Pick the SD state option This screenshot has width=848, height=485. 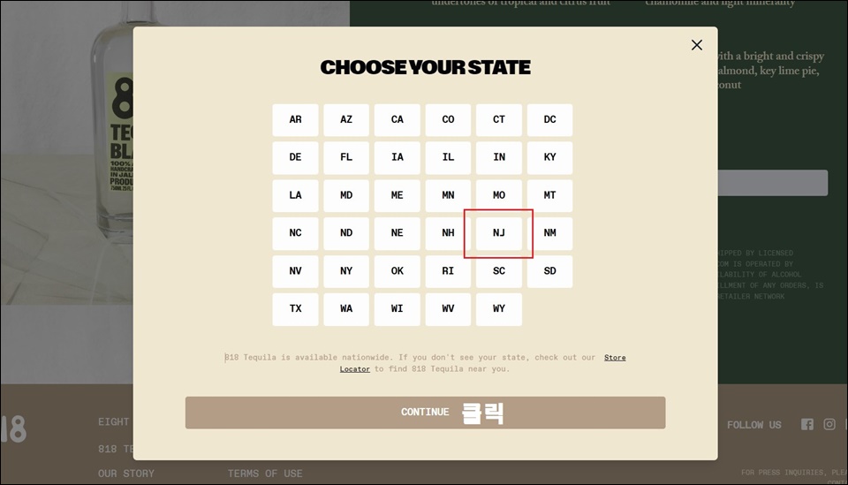[x=550, y=271]
